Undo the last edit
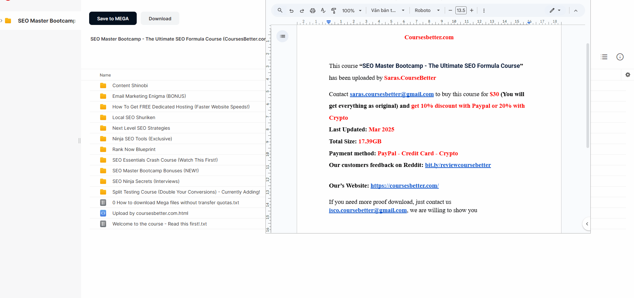The width and height of the screenshot is (634, 298). tap(291, 11)
